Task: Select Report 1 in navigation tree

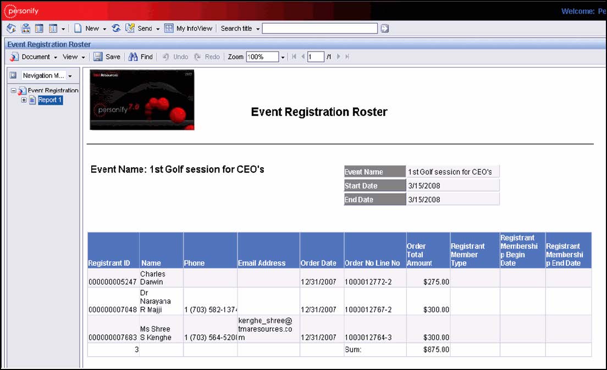Action: [49, 100]
